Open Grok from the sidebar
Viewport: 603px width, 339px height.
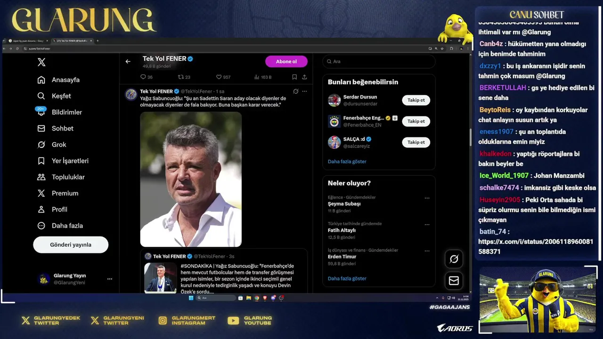(52, 145)
